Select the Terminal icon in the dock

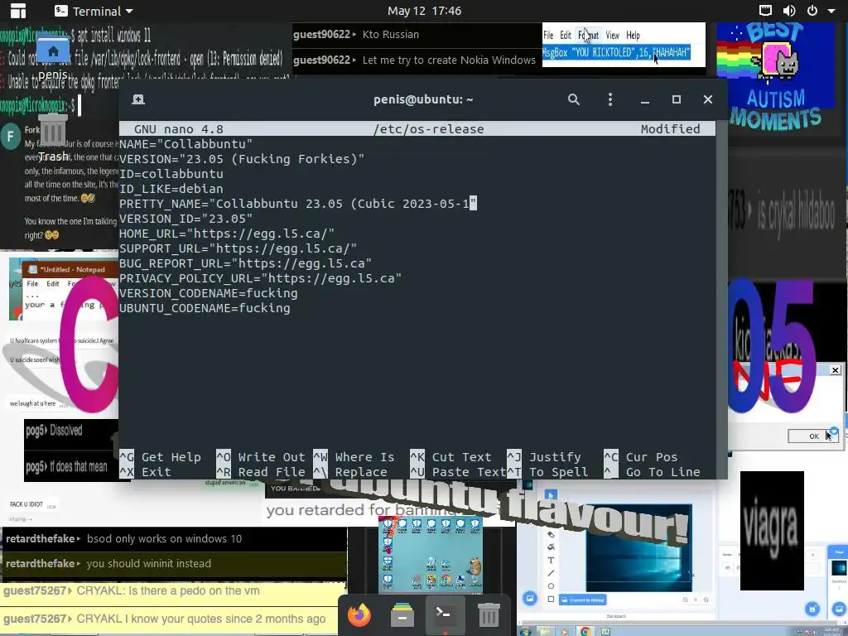click(x=445, y=614)
